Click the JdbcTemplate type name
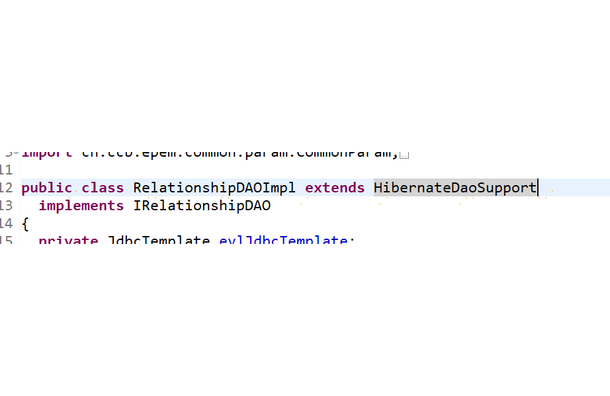Image resolution: width=610 pixels, height=396 pixels. tap(159, 239)
